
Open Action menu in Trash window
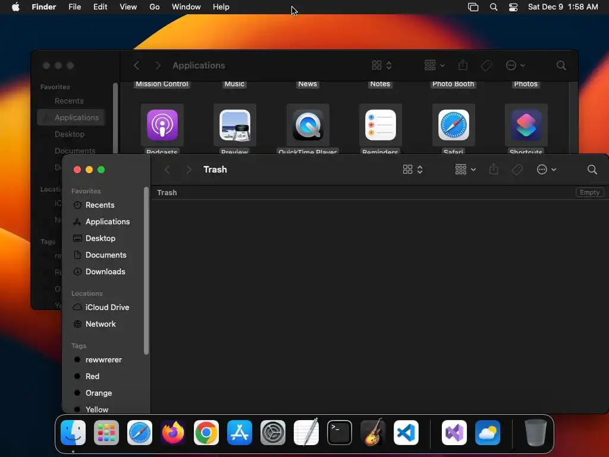point(547,170)
